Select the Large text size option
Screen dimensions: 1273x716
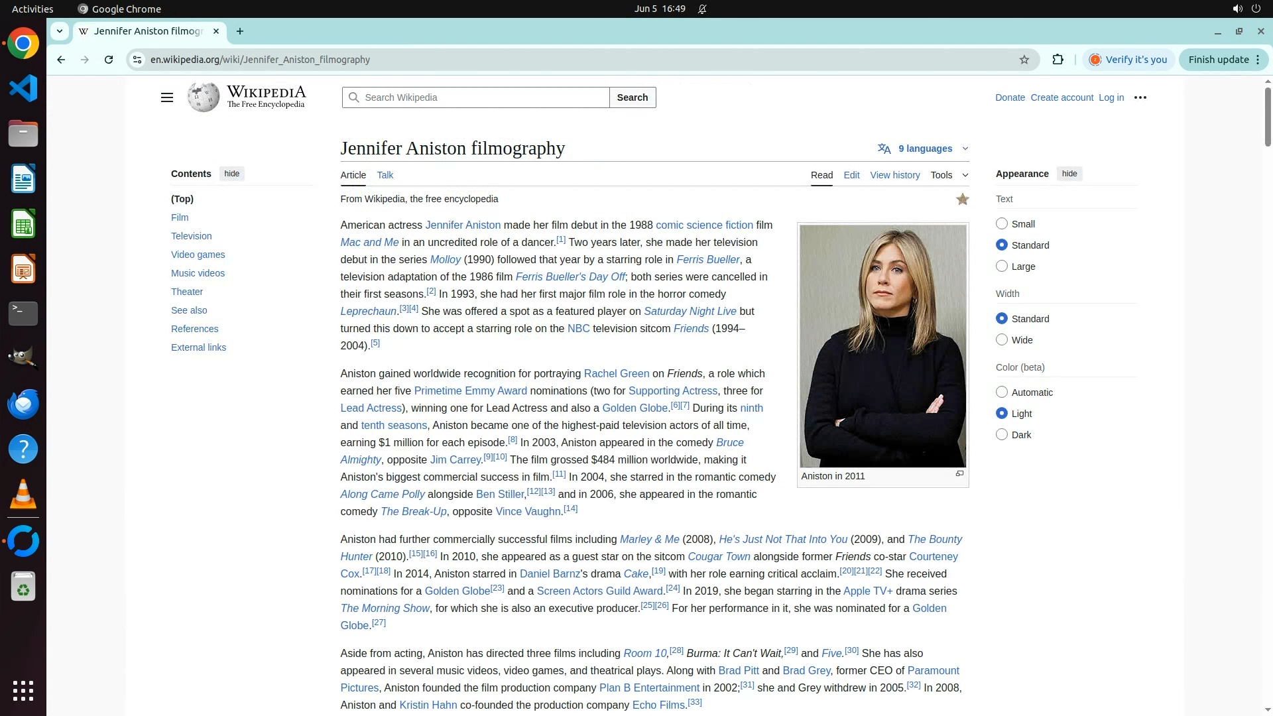(x=1002, y=267)
